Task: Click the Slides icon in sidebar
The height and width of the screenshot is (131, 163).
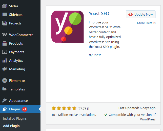Action: 5,6
